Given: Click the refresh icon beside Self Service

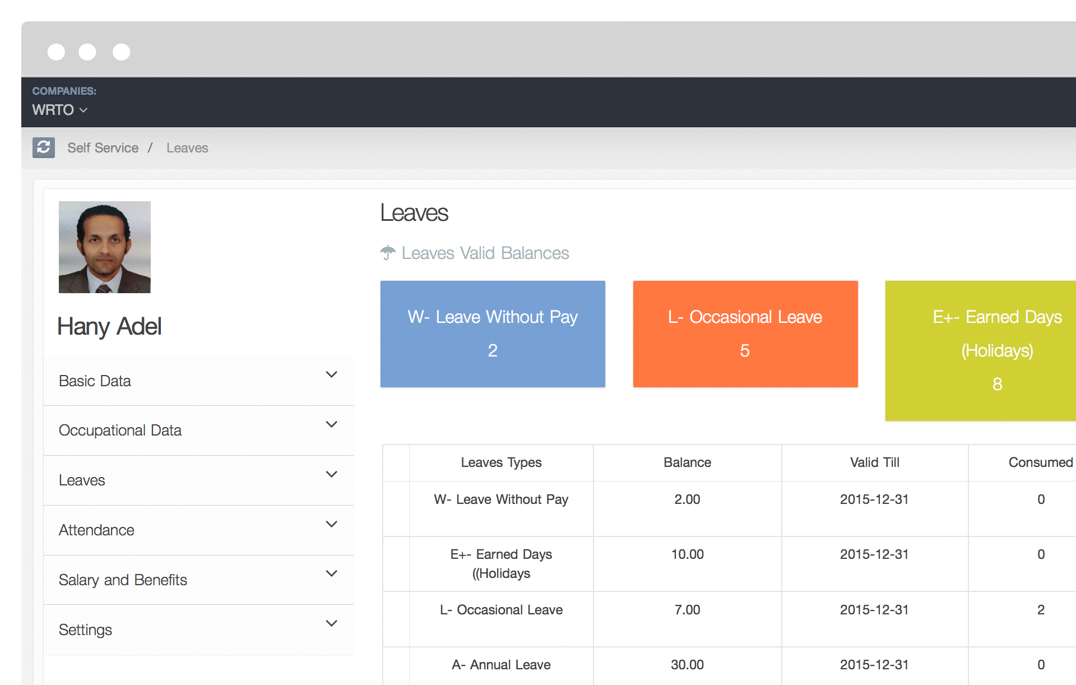Looking at the screenshot, I should 44,147.
